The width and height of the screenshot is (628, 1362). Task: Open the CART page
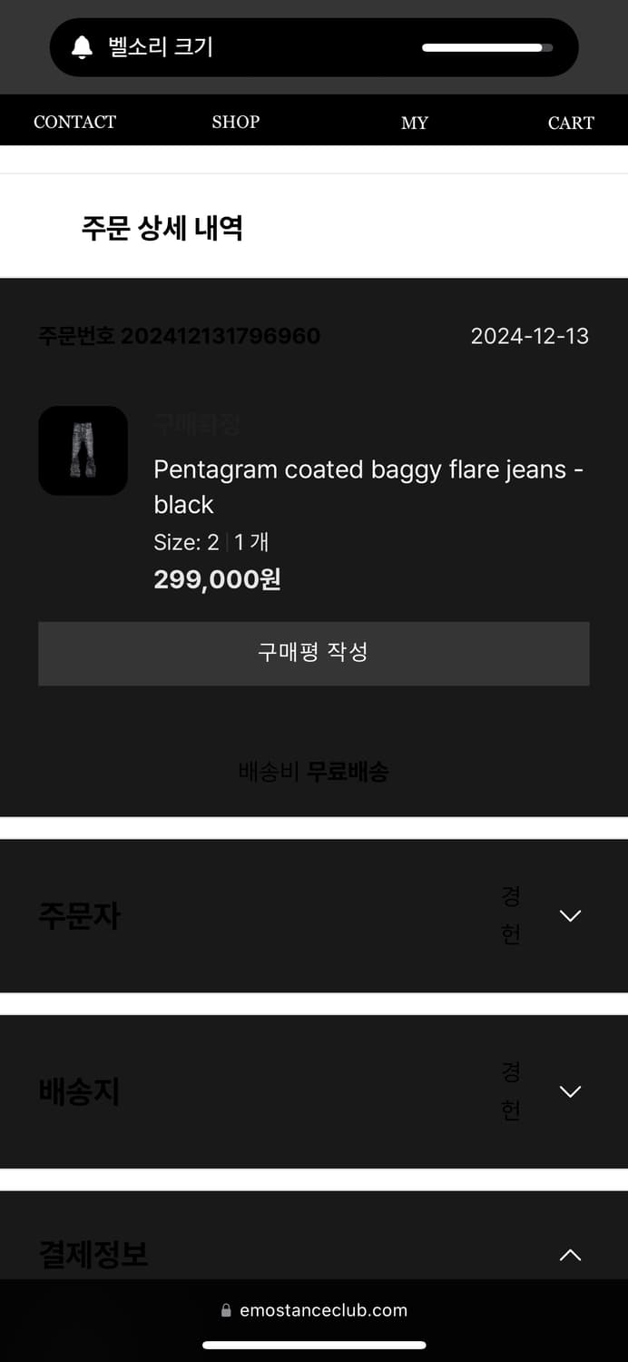point(571,123)
